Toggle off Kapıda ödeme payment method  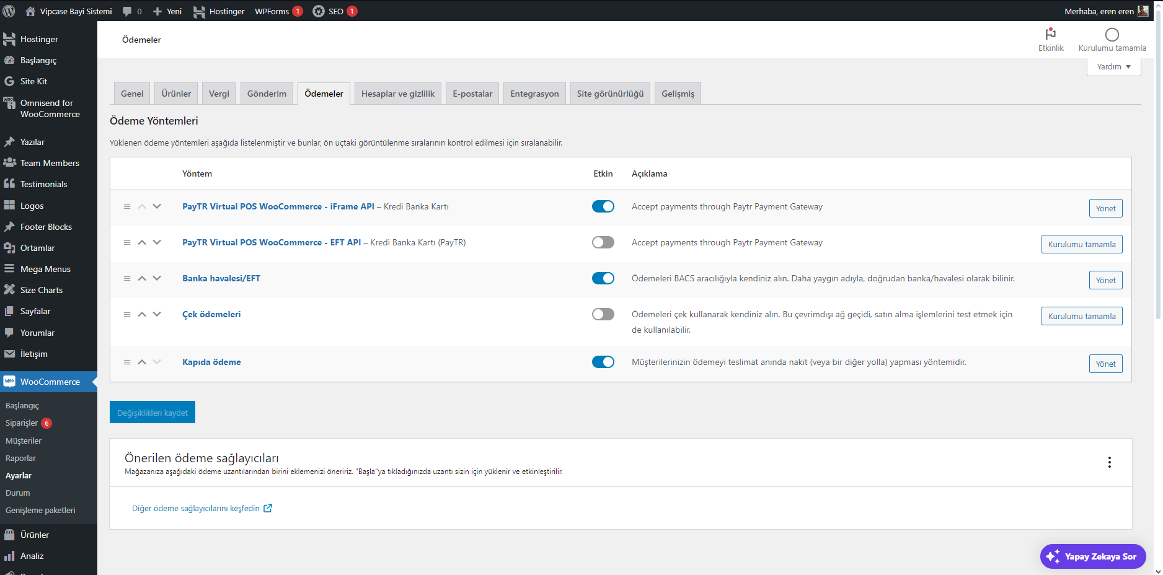[603, 362]
